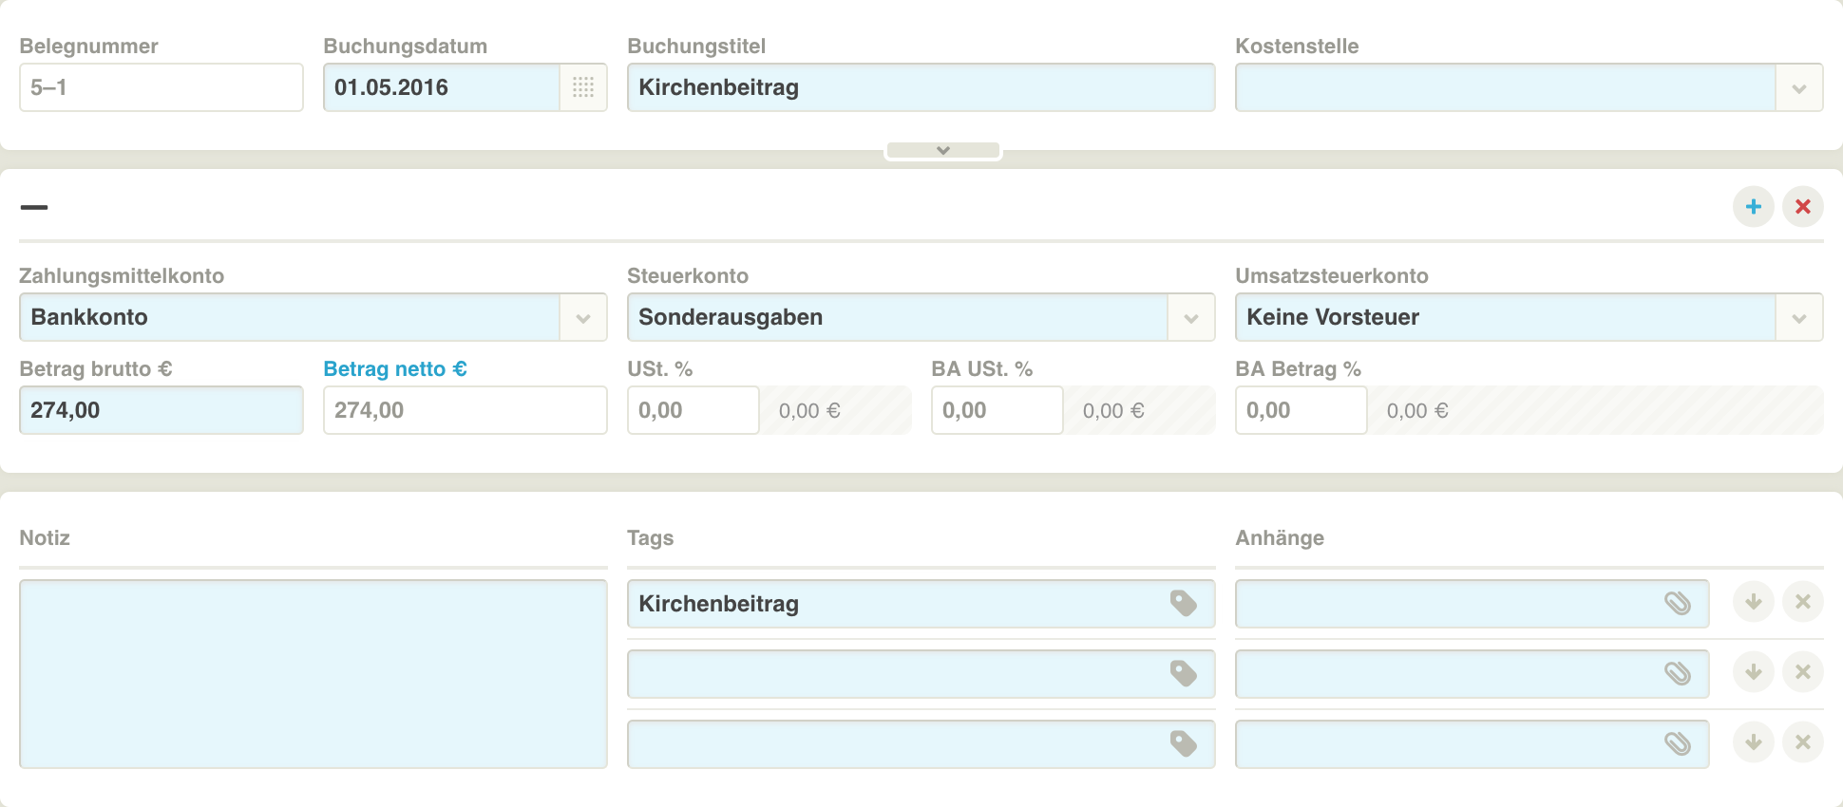Download the first attachment using the arrow icon
This screenshot has height=807, width=1843.
[1753, 602]
